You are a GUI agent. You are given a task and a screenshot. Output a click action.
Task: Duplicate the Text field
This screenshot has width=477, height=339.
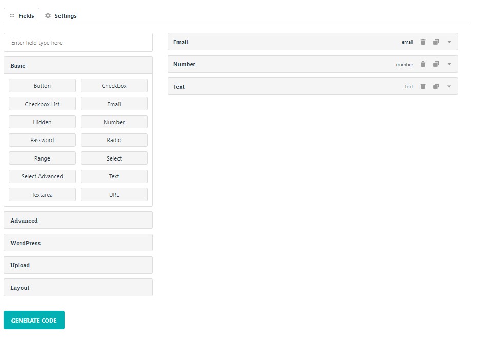pyautogui.click(x=436, y=87)
